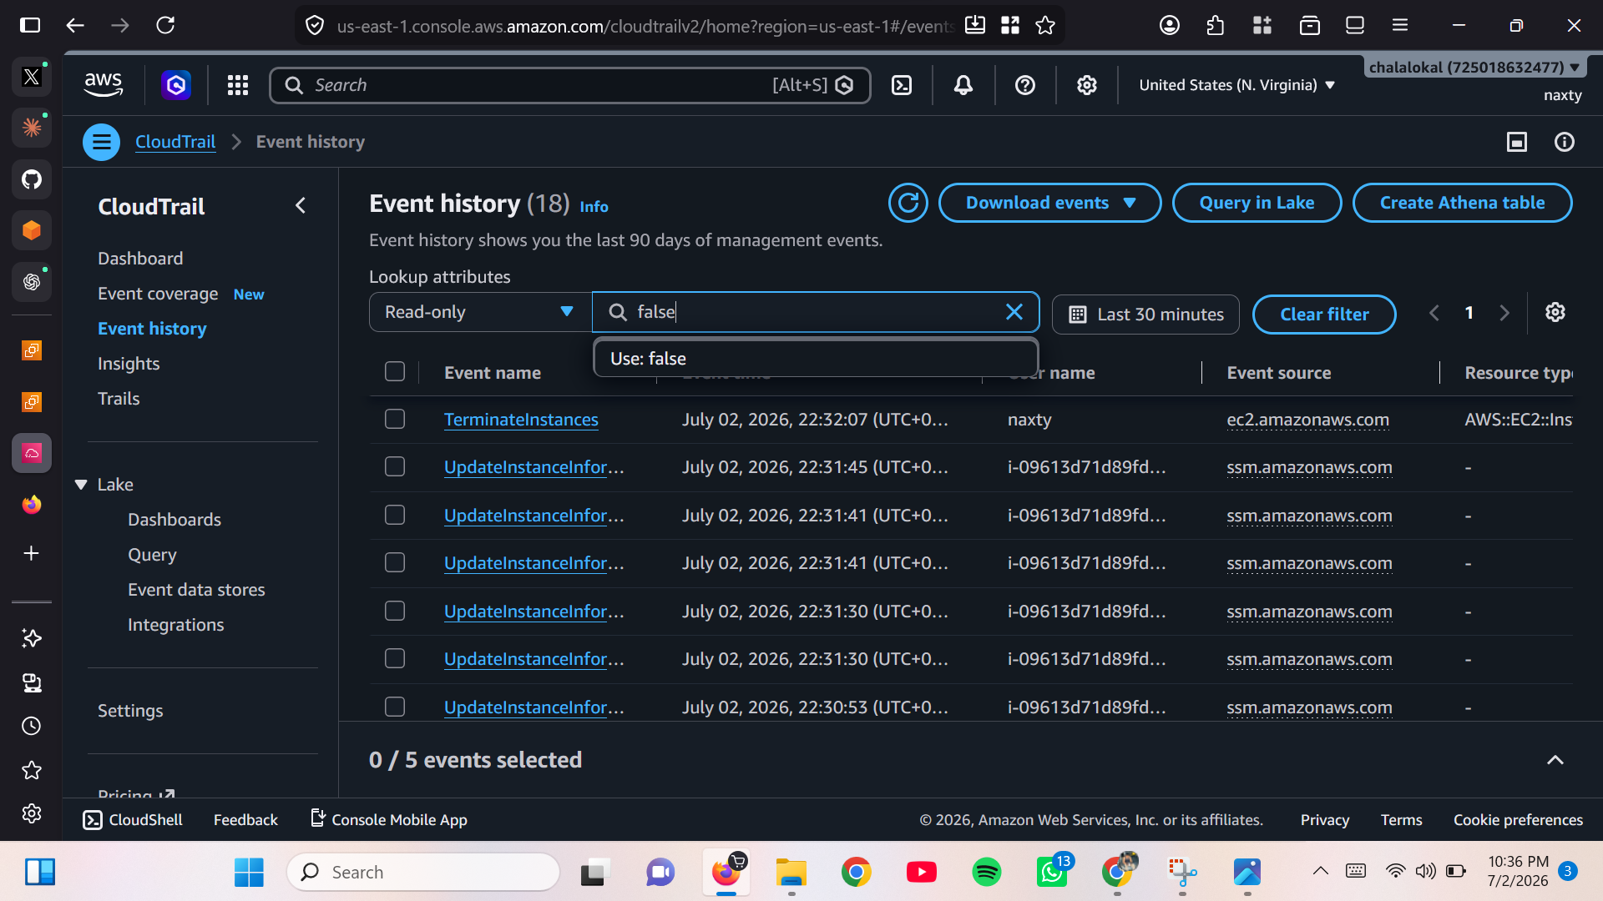Click Create Athena table
Viewport: 1603px width, 901px height.
click(x=1462, y=203)
